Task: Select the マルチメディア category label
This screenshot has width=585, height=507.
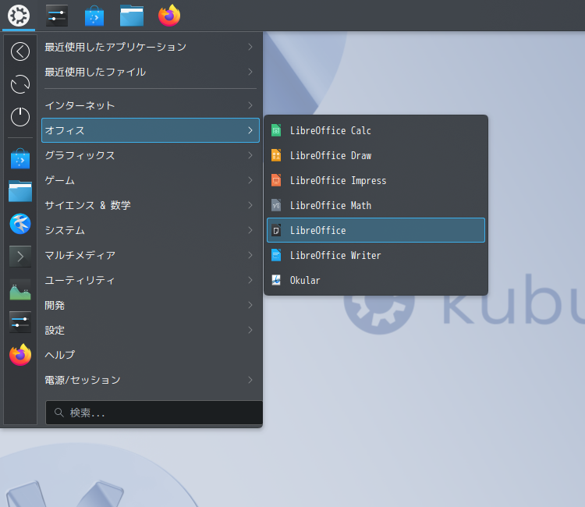Action: point(80,256)
